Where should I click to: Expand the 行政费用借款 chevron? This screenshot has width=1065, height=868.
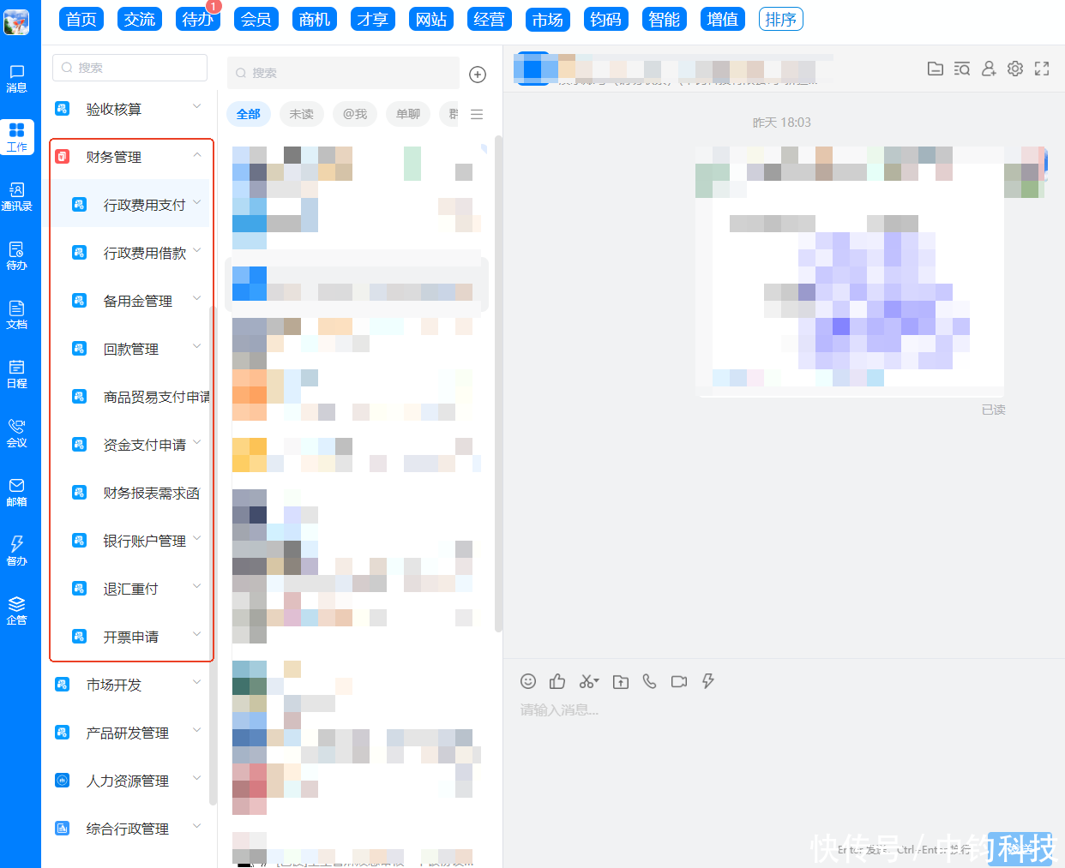point(197,250)
